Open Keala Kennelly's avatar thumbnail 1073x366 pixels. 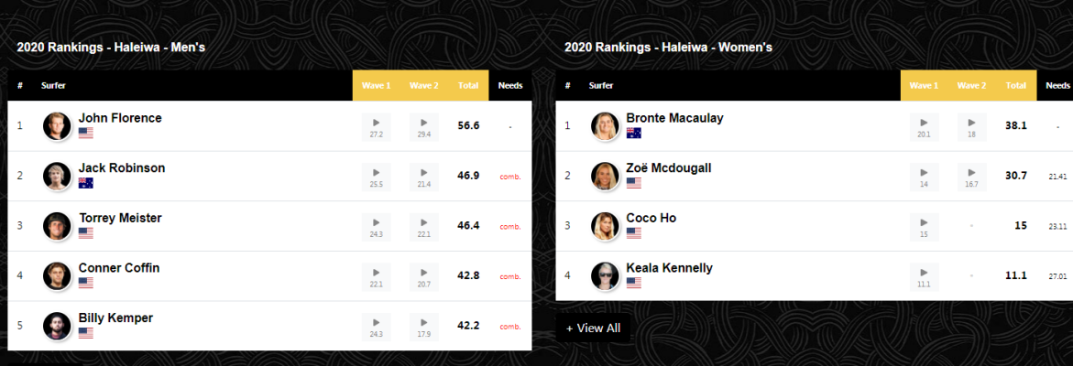point(605,275)
